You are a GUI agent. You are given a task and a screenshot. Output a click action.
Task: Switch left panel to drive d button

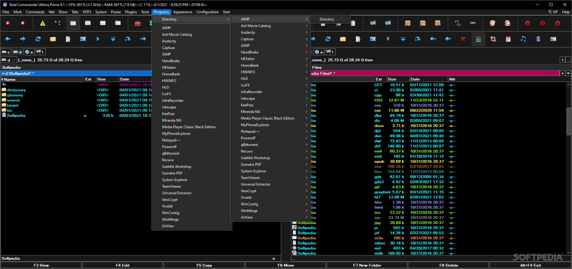tap(17, 52)
